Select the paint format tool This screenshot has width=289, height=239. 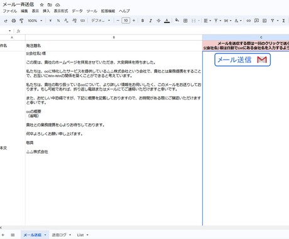tap(21, 21)
